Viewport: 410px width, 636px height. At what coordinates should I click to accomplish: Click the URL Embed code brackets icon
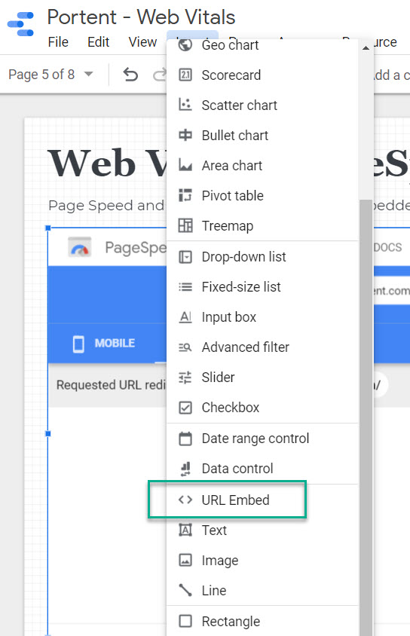[x=185, y=500]
